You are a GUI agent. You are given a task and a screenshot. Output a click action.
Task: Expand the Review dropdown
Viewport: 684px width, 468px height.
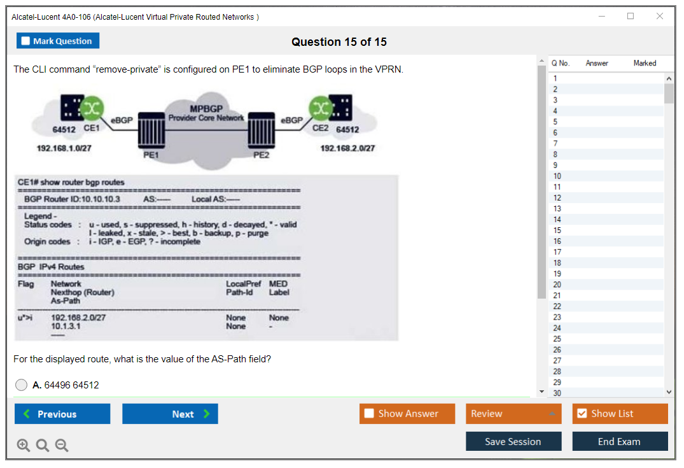[x=552, y=414]
